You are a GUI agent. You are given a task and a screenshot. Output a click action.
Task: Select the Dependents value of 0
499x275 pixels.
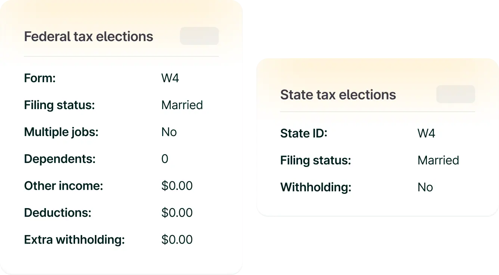[x=165, y=159]
